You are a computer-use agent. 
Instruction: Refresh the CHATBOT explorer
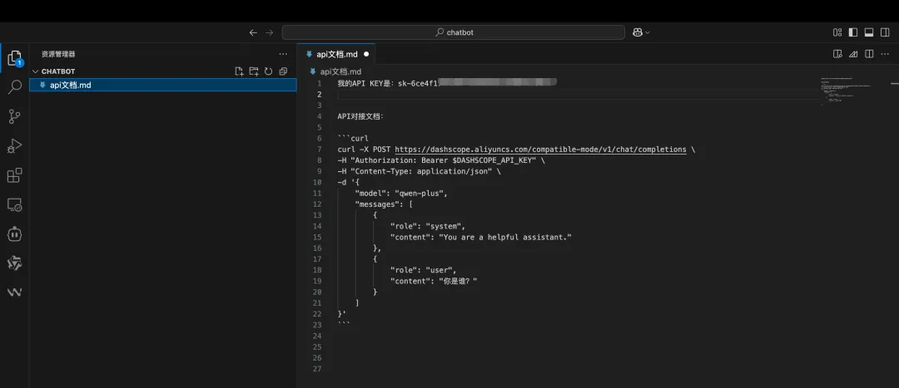[268, 71]
